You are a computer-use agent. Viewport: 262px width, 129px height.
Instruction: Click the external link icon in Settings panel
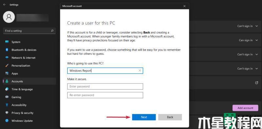(x=257, y=83)
